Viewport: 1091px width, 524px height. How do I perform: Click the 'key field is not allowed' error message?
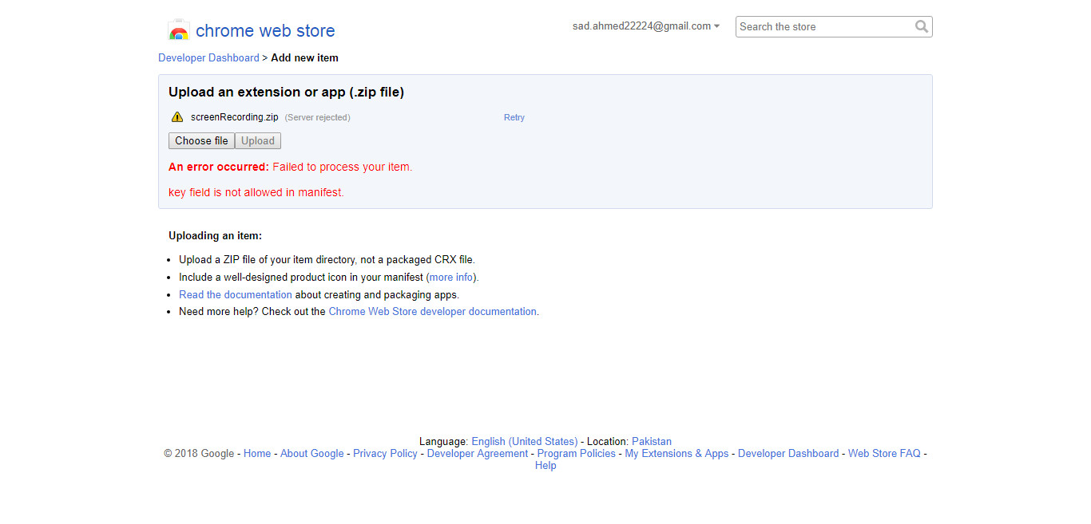coord(256,192)
